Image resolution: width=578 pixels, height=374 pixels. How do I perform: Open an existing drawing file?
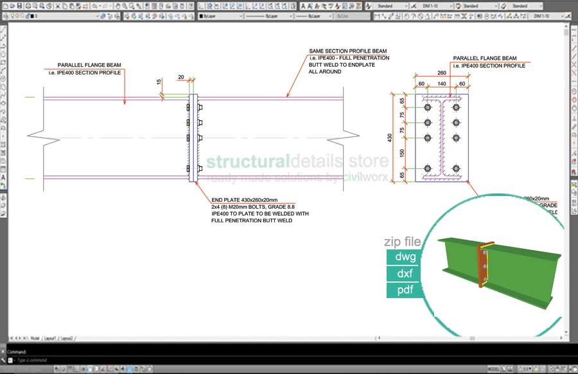click(x=12, y=5)
